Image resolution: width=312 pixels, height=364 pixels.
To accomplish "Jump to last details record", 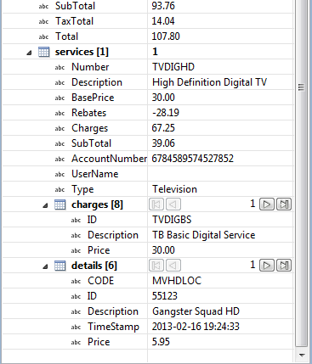I will (x=284, y=266).
